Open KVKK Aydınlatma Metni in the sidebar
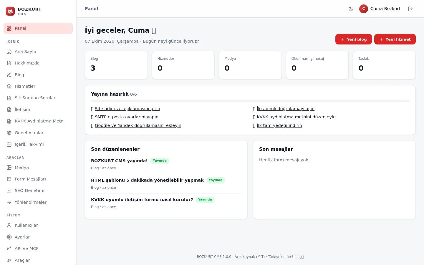 point(38,121)
